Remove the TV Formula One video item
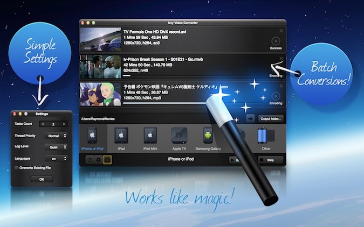Image resolution: width=364 pixels, height=227 pixels. pyautogui.click(x=281, y=30)
